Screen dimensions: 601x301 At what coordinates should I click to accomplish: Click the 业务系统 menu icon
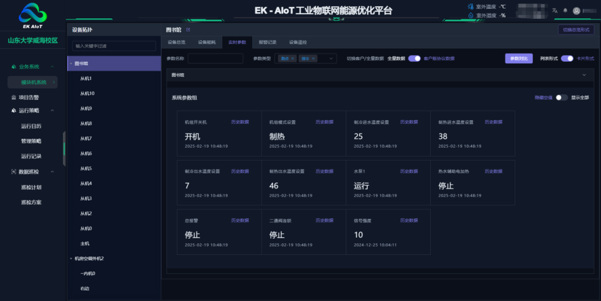click(x=14, y=67)
